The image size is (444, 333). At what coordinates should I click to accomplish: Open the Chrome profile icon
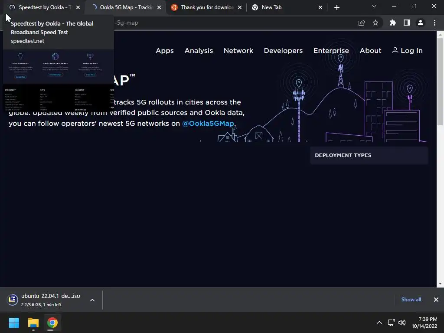pyautogui.click(x=421, y=23)
